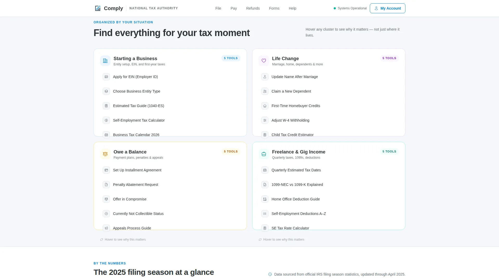Open Currently Not Collectible Status

170,214
